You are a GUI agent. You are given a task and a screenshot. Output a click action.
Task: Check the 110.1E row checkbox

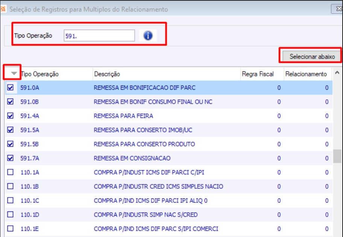10,228
